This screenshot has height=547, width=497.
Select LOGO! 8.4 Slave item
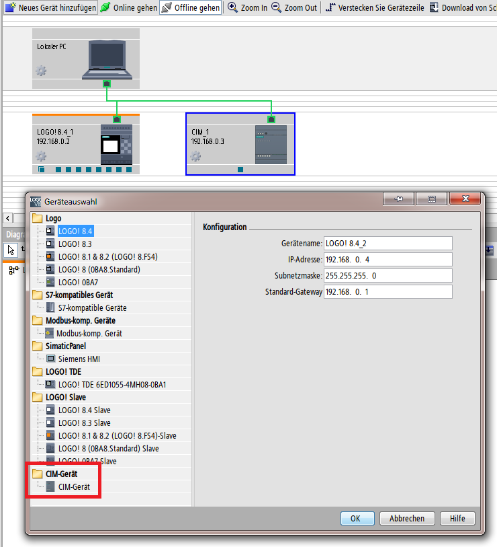84,410
